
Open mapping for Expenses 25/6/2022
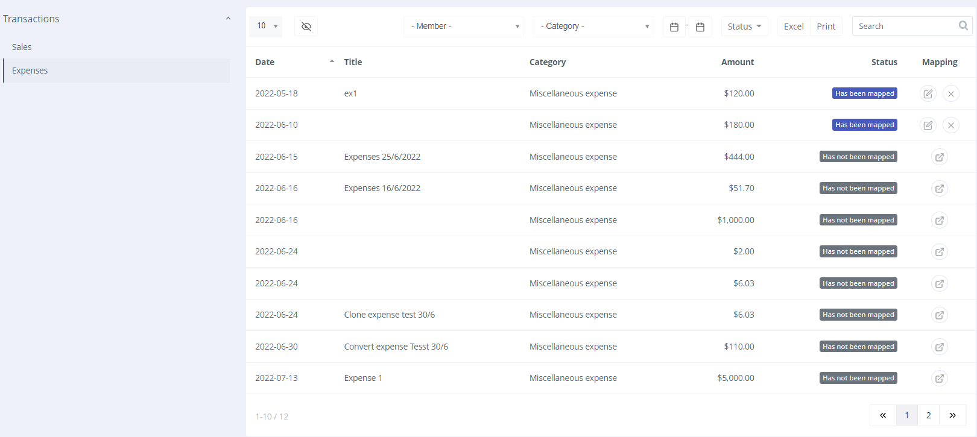pyautogui.click(x=939, y=157)
